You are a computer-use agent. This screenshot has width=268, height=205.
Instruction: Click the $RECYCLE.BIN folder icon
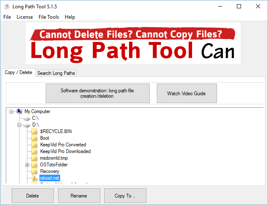[34, 131]
